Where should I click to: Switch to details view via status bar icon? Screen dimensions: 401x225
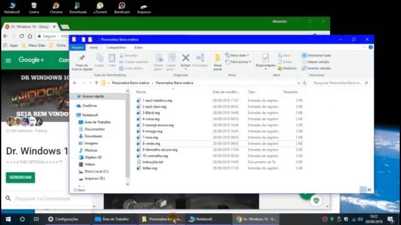pyautogui.click(x=363, y=190)
